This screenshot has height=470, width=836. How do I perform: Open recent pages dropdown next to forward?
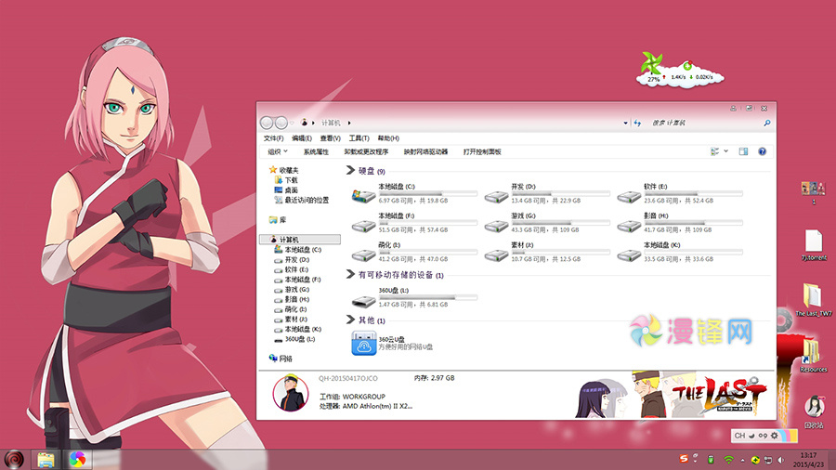[292, 124]
